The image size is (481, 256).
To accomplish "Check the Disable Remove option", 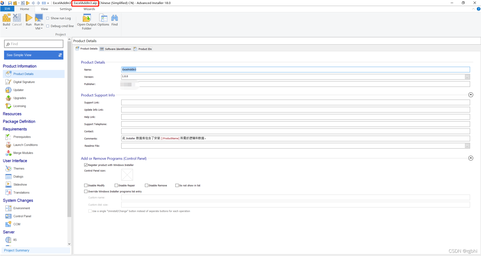I will 147,185.
